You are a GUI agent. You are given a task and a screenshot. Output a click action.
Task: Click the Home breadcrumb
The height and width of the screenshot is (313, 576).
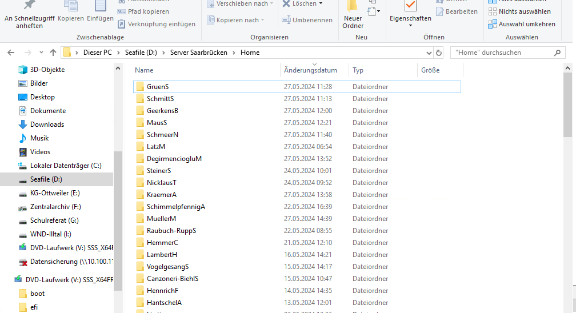coord(250,53)
